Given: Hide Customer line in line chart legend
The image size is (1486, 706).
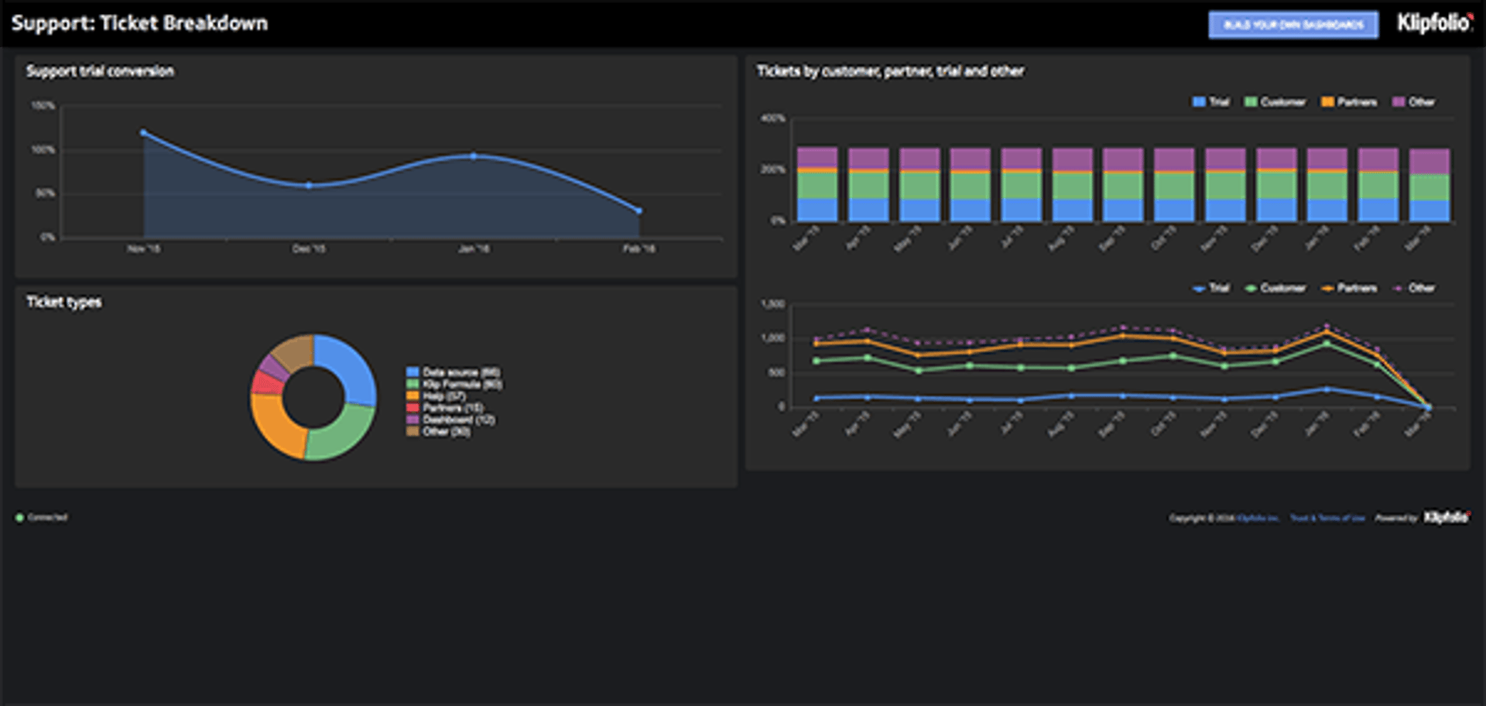Looking at the screenshot, I should [x=1274, y=288].
